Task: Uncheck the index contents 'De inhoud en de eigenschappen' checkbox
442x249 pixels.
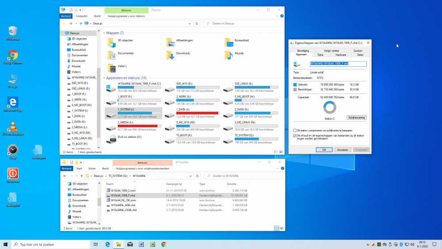Action: coord(295,136)
